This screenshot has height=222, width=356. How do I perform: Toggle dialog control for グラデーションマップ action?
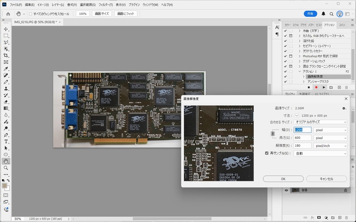click(x=291, y=61)
